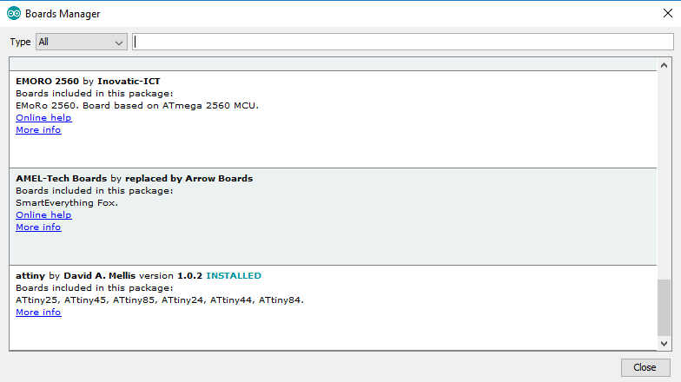This screenshot has width=681, height=382.
Task: Open Online help link under EMORO 2560
Action: [x=43, y=118]
